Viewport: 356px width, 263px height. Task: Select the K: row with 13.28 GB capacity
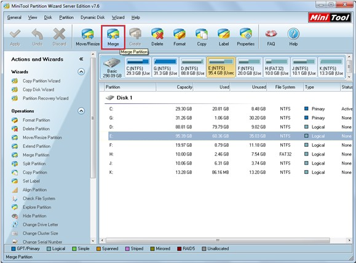click(230, 172)
